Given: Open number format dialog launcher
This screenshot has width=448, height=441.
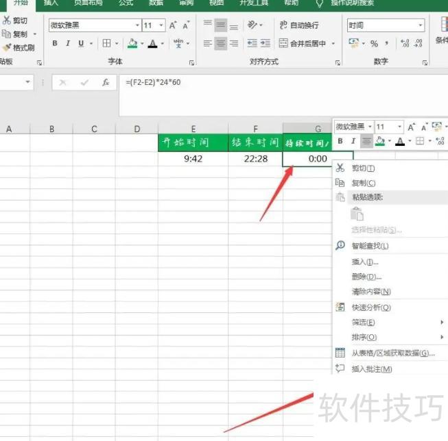Looking at the screenshot, I should tap(425, 62).
